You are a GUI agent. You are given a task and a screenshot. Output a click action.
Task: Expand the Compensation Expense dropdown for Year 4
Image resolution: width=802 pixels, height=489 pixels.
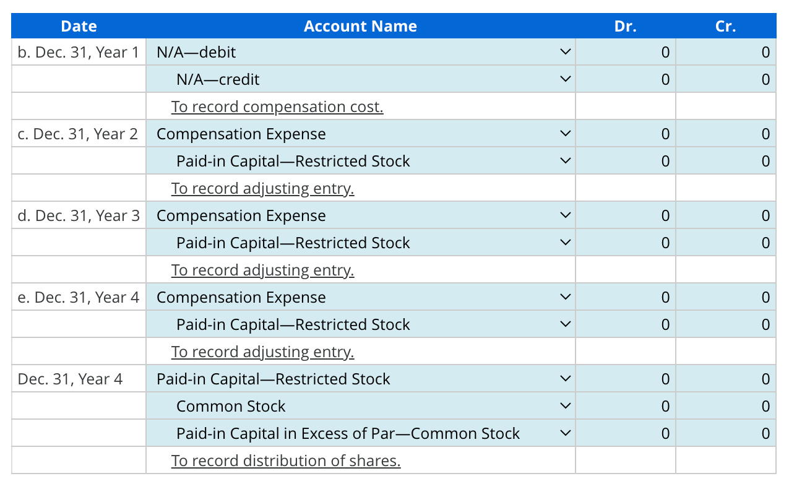565,296
